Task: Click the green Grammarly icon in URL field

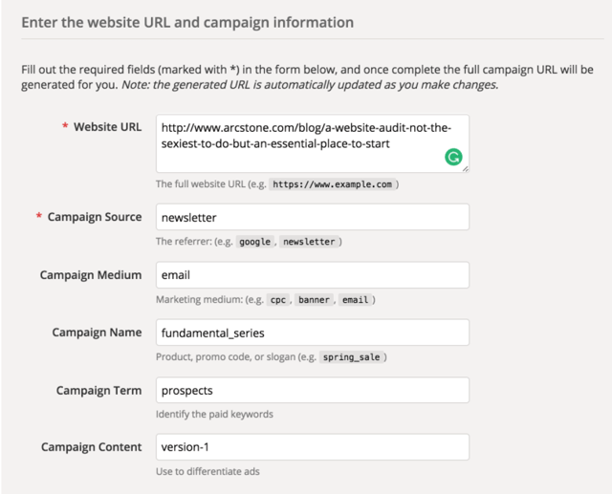Action: [454, 157]
